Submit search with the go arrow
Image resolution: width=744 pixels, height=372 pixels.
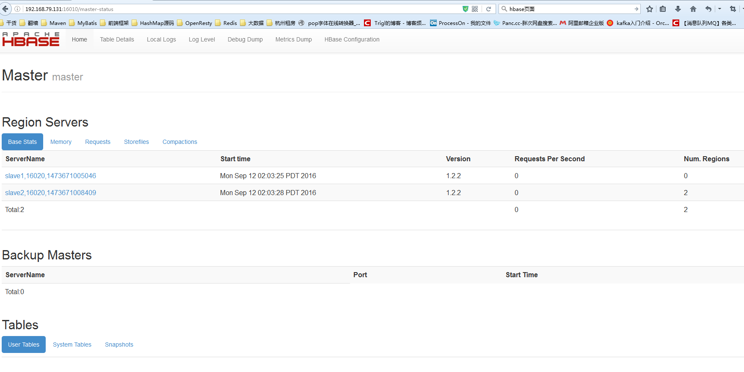coord(636,9)
